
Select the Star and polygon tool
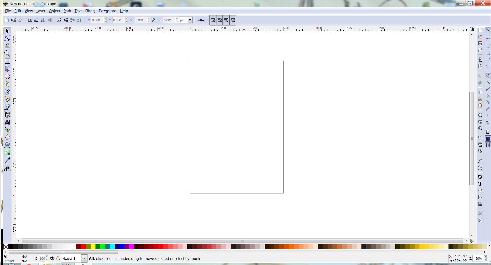coord(7,84)
